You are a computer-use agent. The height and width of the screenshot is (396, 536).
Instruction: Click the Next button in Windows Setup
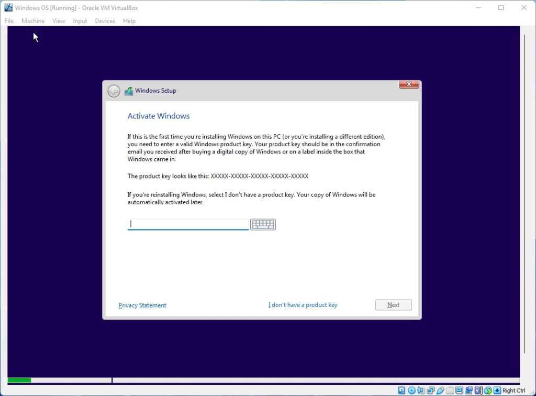tap(394, 305)
